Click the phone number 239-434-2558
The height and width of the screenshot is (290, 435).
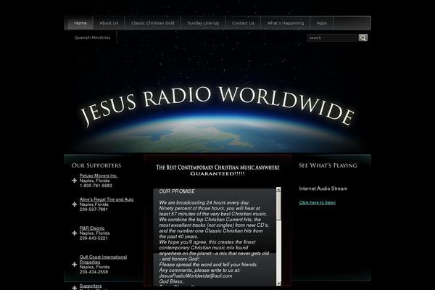pos(94,272)
